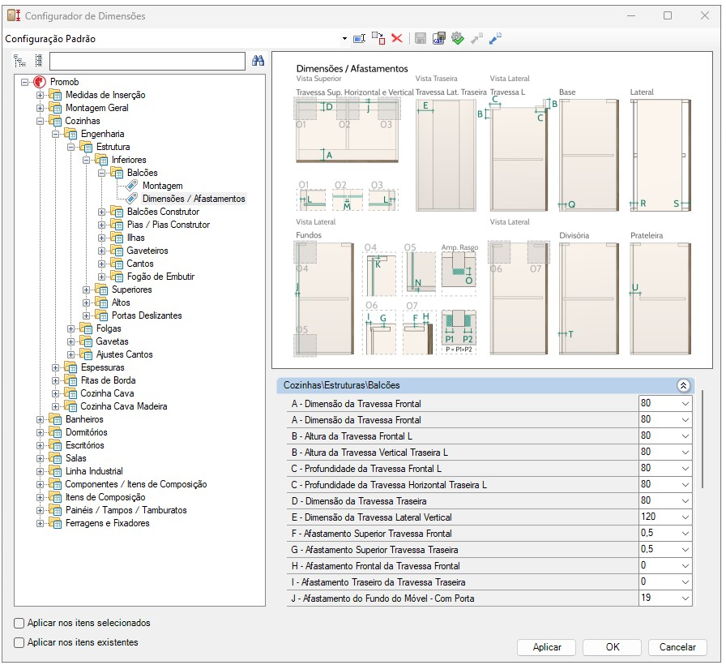Click the rename configuration icon
Viewport: 726px width, 665px height.
359,38
